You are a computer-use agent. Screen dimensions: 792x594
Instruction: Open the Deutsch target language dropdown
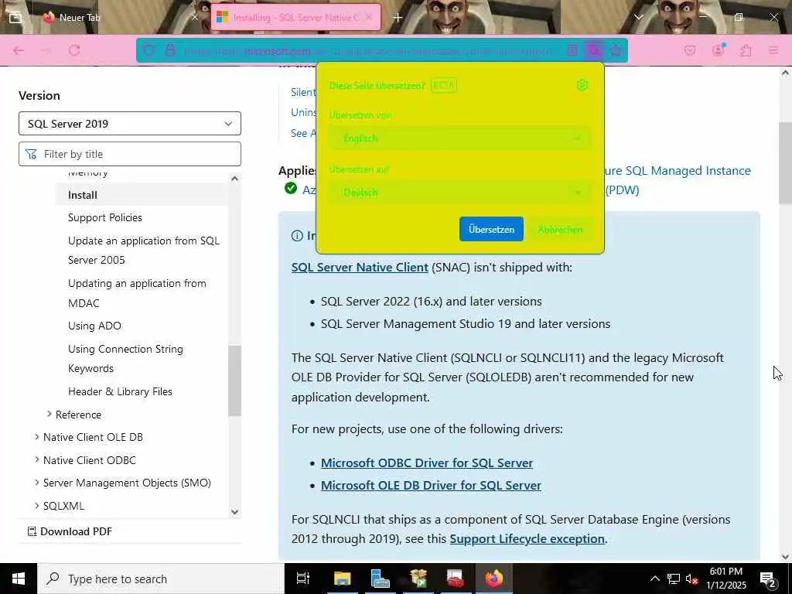pyautogui.click(x=459, y=193)
